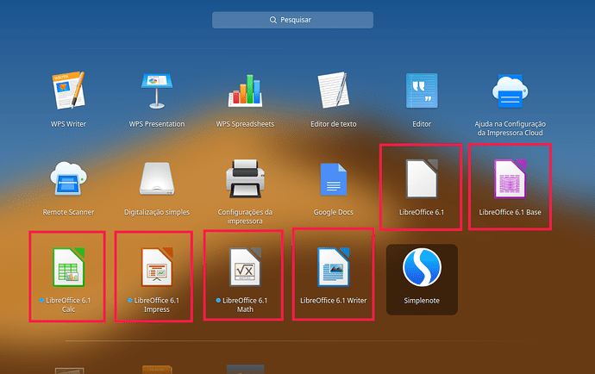Click the LibreOffice 6.1 Writer label
This screenshot has height=374, width=595.
point(333,301)
